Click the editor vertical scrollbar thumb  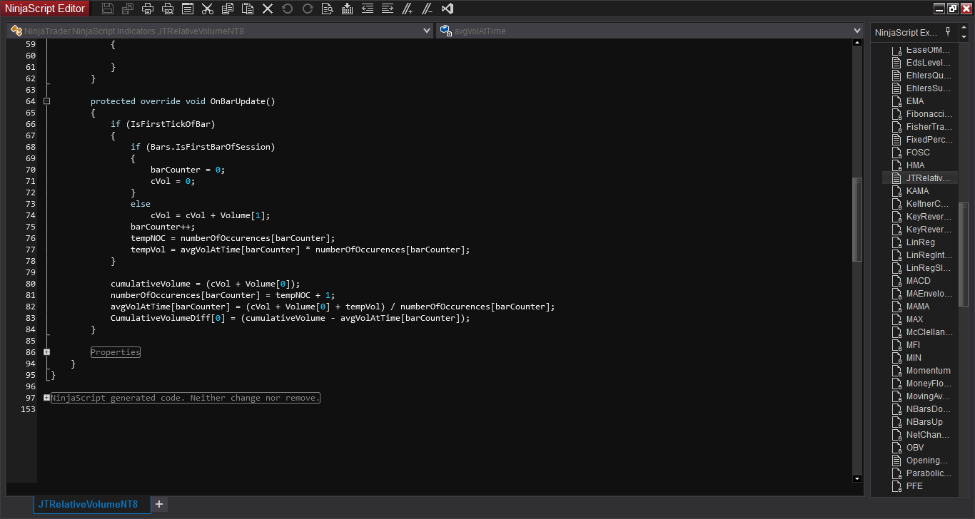tap(857, 220)
